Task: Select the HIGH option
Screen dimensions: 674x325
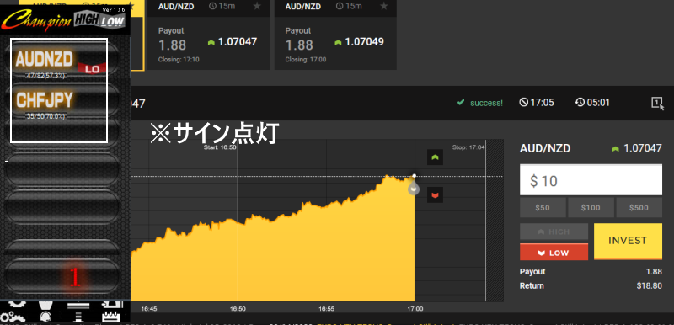Action: point(554,232)
